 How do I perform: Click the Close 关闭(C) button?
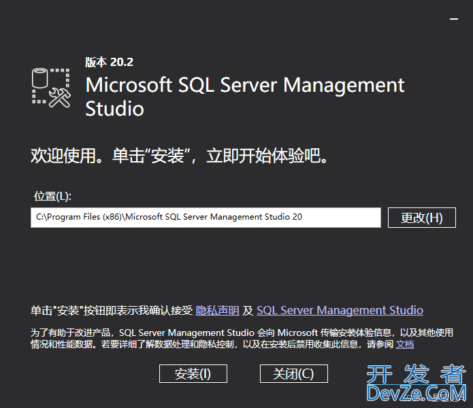pos(294,373)
